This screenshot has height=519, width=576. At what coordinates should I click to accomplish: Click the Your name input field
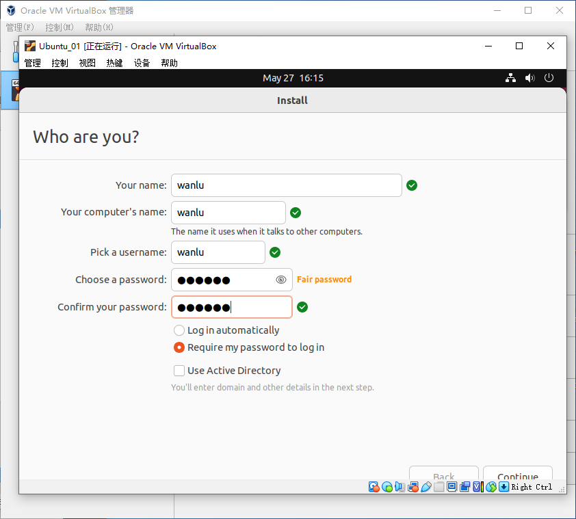(287, 185)
